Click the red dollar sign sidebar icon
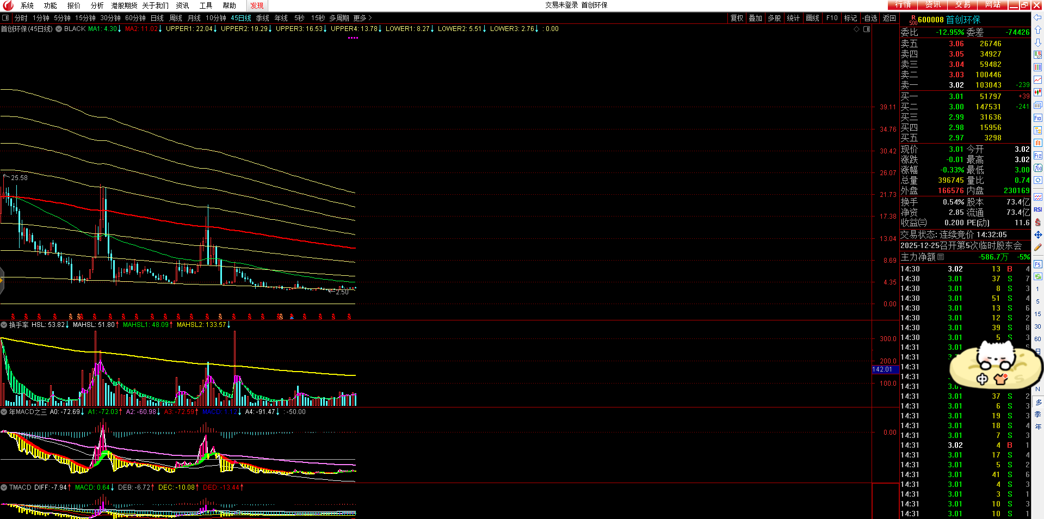Screen dimensions: 1044x519 [1037, 222]
